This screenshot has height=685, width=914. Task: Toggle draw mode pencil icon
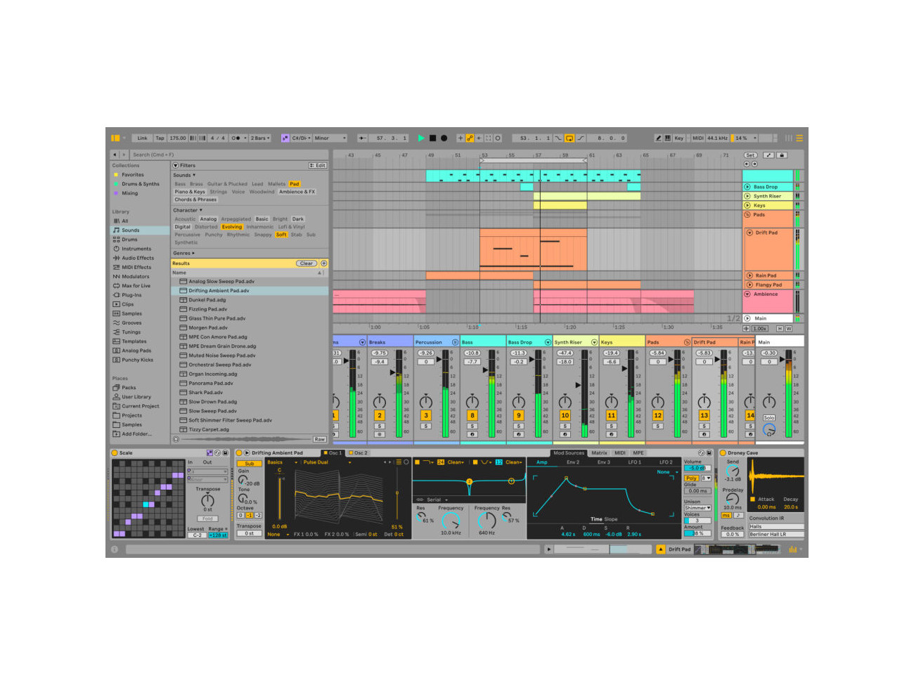(659, 138)
